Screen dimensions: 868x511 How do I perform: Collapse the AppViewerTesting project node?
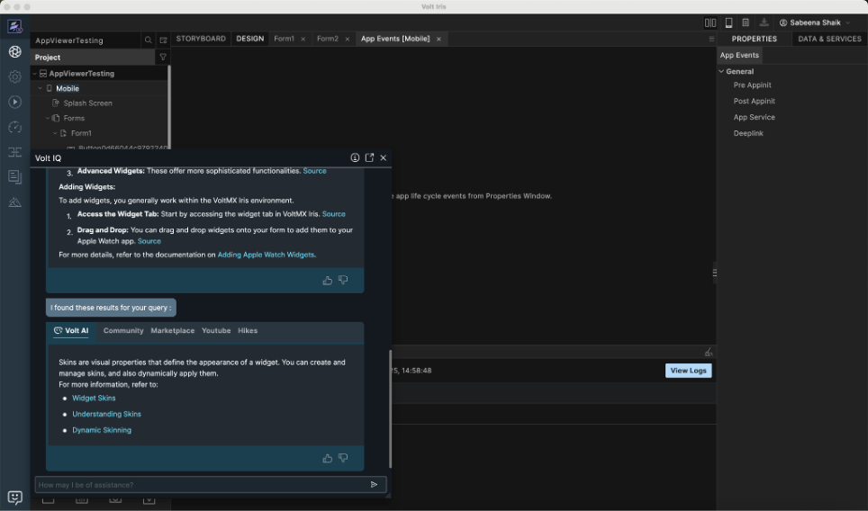[x=34, y=74]
